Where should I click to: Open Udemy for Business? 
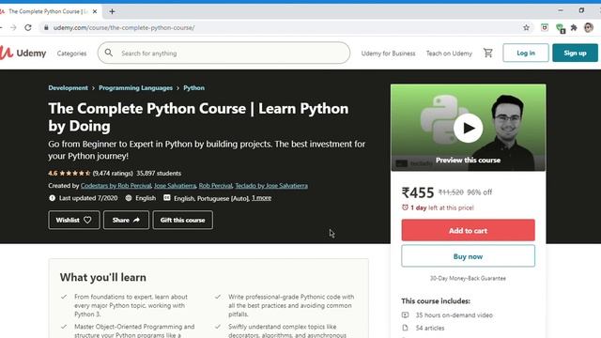[388, 54]
